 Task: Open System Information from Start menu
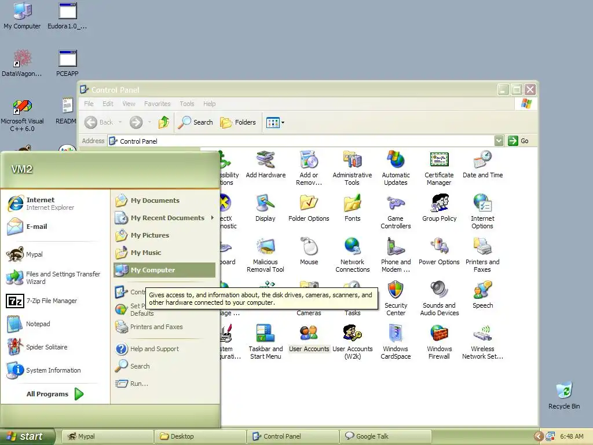55,370
